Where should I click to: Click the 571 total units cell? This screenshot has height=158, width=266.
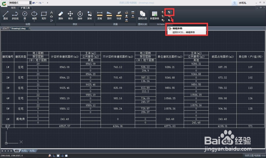250,126
